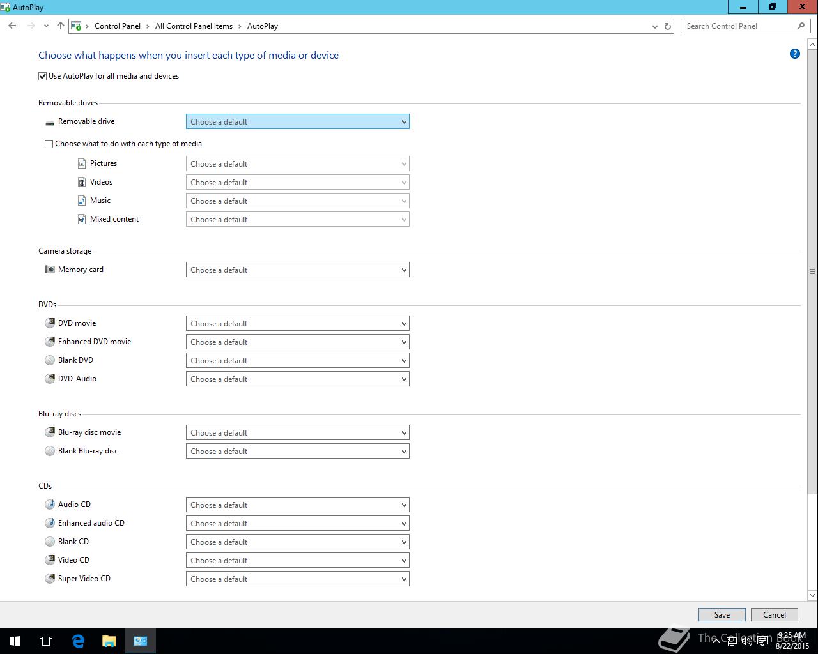Click the Blank DVD disc icon
The height and width of the screenshot is (654, 818).
[50, 360]
